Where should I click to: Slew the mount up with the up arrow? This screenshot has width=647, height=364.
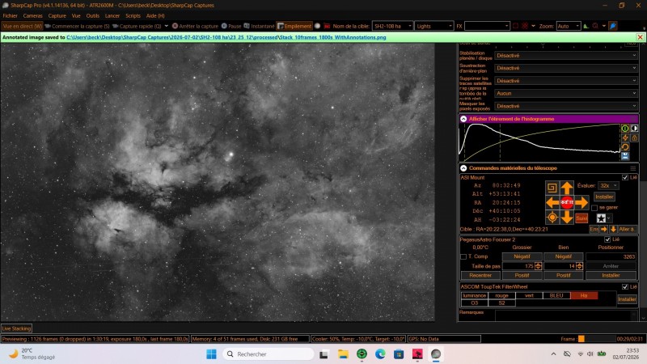pos(567,188)
